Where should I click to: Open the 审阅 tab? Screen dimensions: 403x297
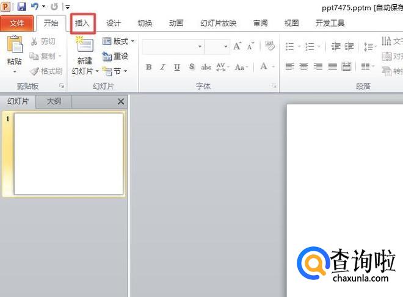260,23
